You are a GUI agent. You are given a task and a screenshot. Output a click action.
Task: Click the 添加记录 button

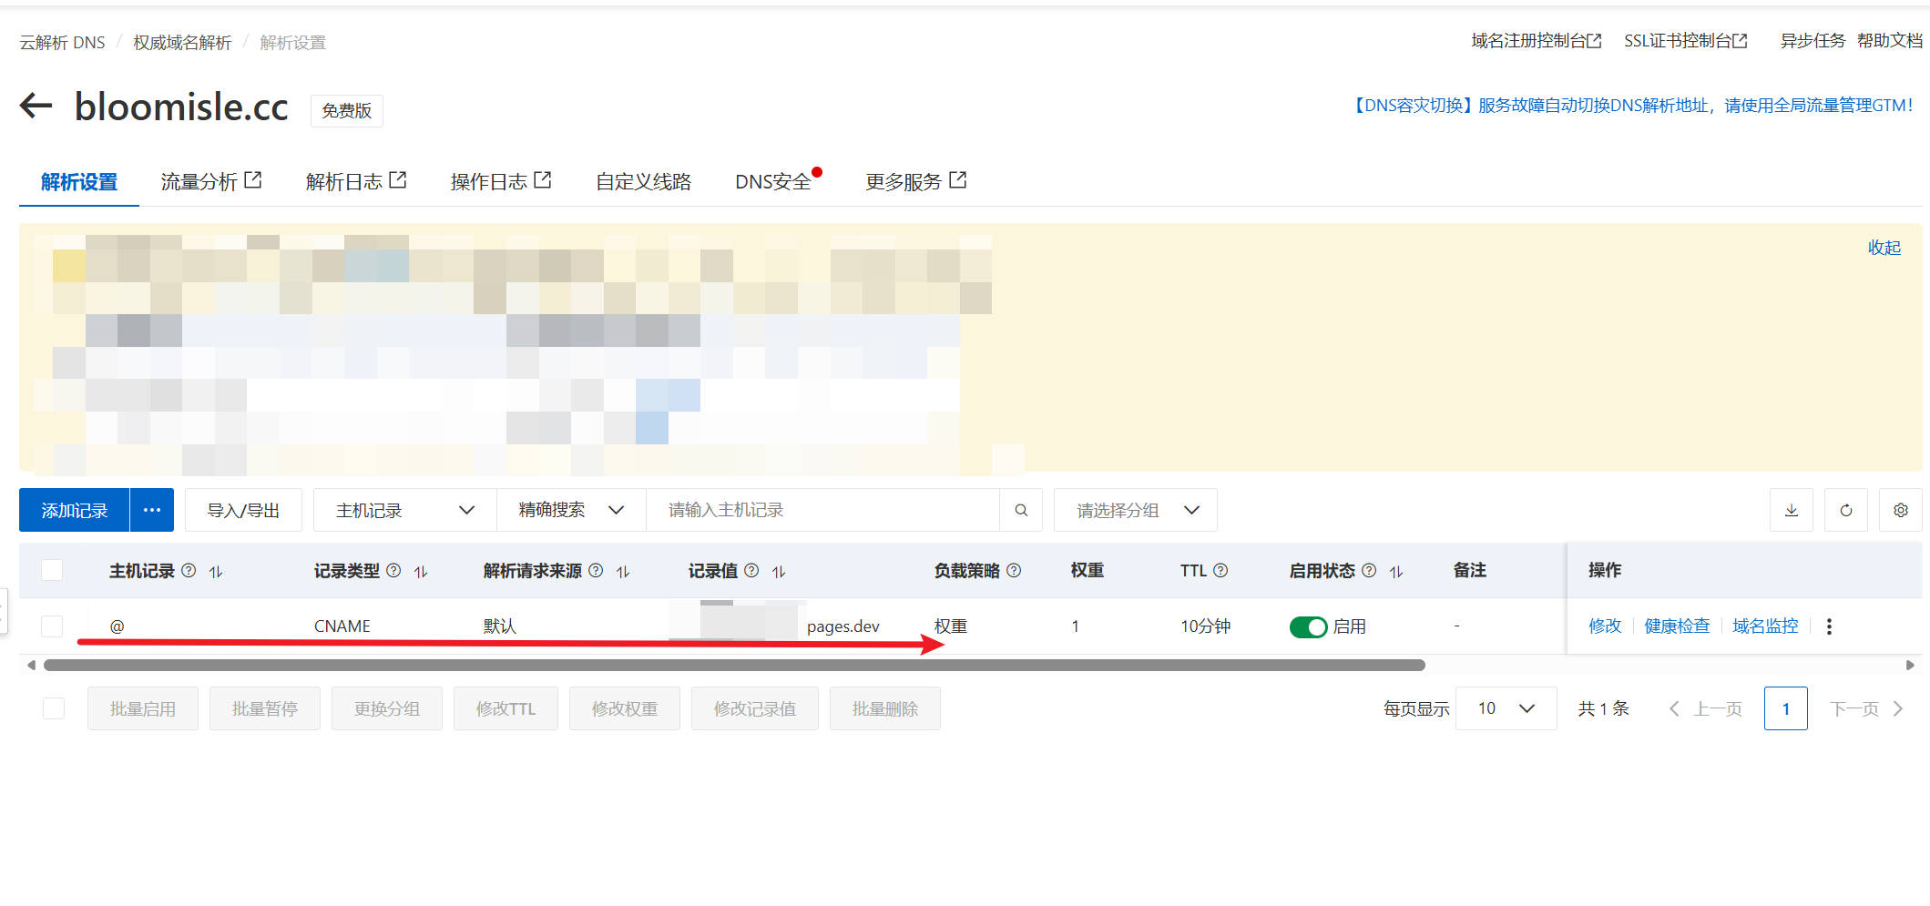tap(75, 510)
